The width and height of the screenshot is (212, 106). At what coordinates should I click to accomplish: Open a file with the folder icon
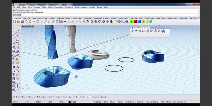[18, 21]
